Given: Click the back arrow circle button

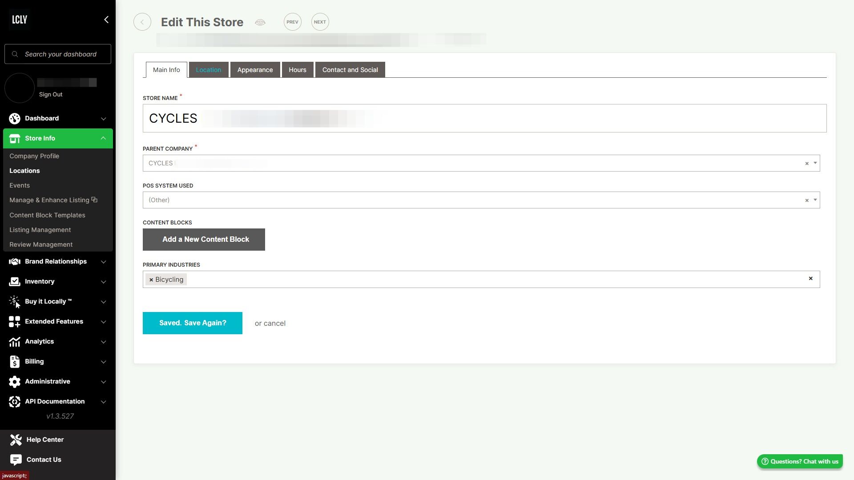Looking at the screenshot, I should point(142,22).
